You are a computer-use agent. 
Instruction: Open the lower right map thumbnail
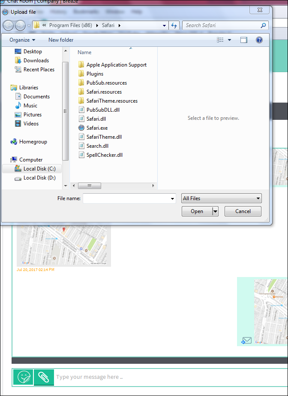(271, 312)
